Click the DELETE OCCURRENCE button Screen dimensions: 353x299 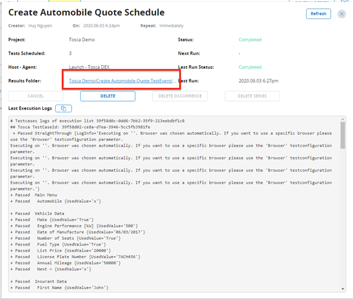[180, 96]
